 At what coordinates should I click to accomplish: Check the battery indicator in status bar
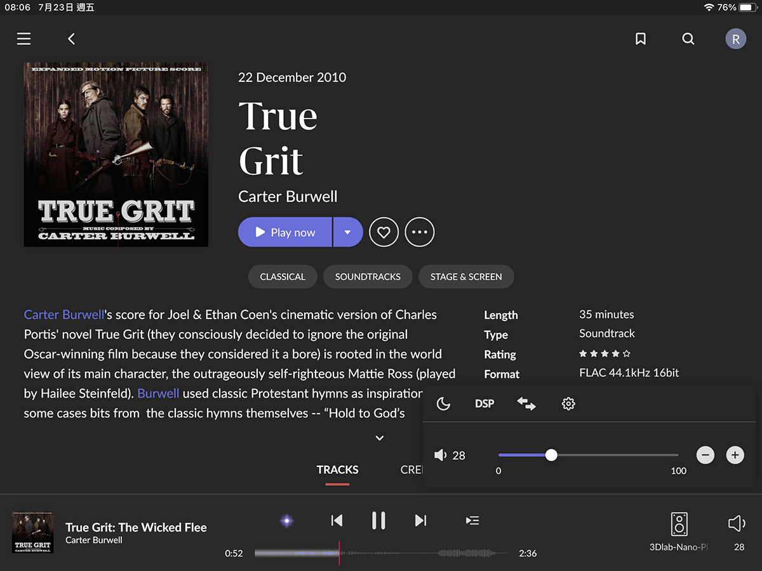[x=747, y=8]
